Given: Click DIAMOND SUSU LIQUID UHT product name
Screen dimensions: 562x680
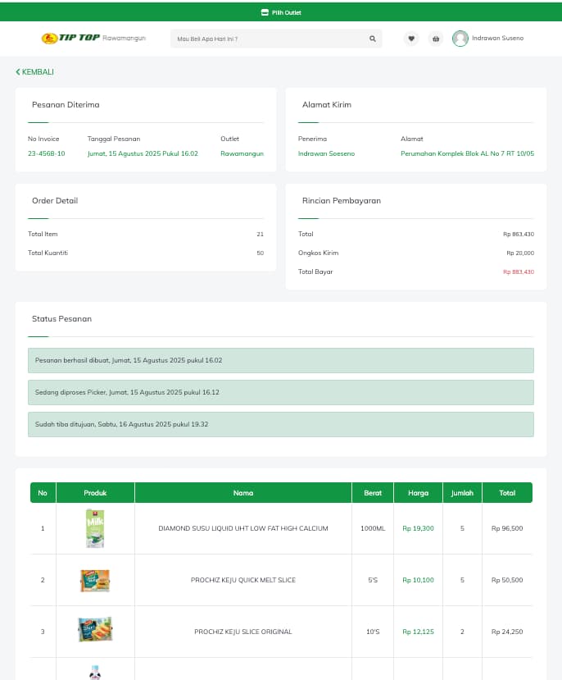Looking at the screenshot, I should [x=243, y=528].
